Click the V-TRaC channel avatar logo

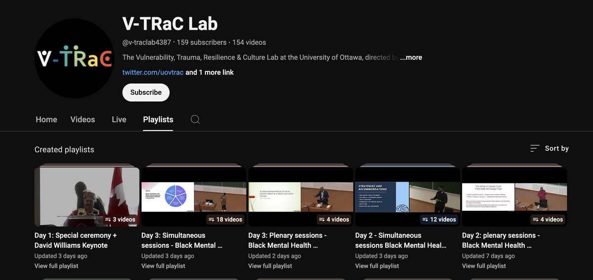point(75,59)
